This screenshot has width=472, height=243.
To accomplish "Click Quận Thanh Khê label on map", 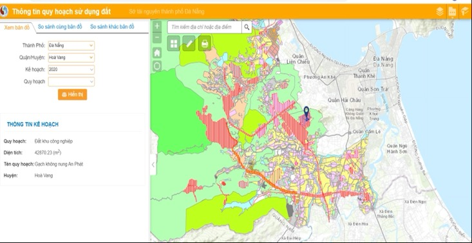I will pos(364,73).
